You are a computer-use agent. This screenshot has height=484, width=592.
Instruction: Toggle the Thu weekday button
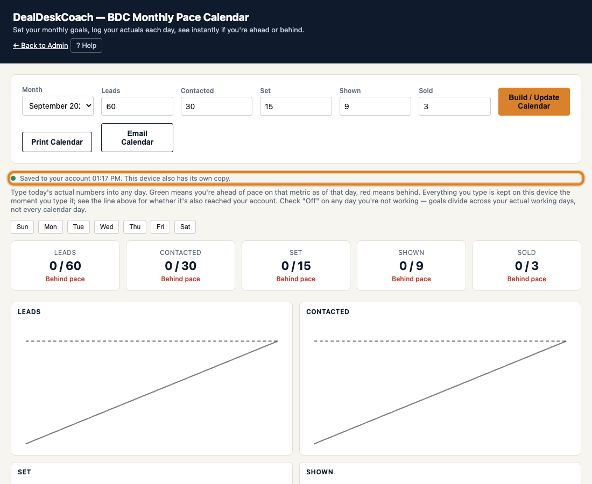click(x=135, y=227)
